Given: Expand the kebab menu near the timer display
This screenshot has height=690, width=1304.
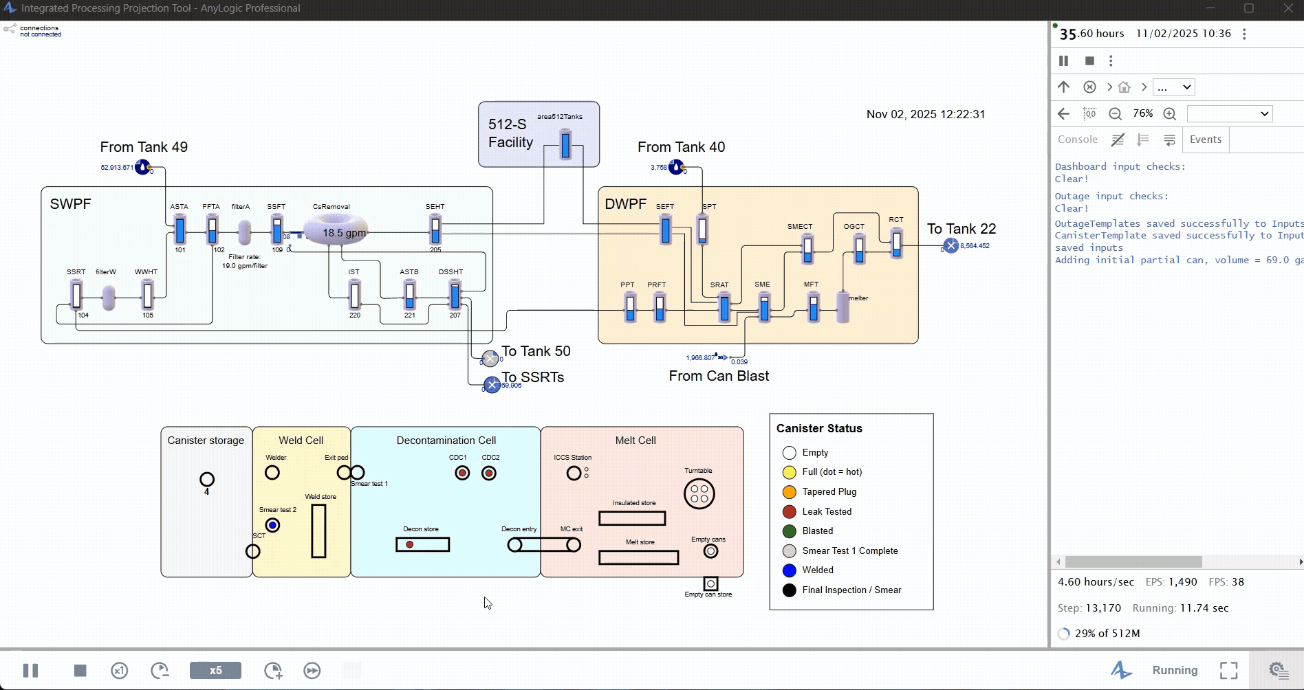Looking at the screenshot, I should click(x=1243, y=33).
